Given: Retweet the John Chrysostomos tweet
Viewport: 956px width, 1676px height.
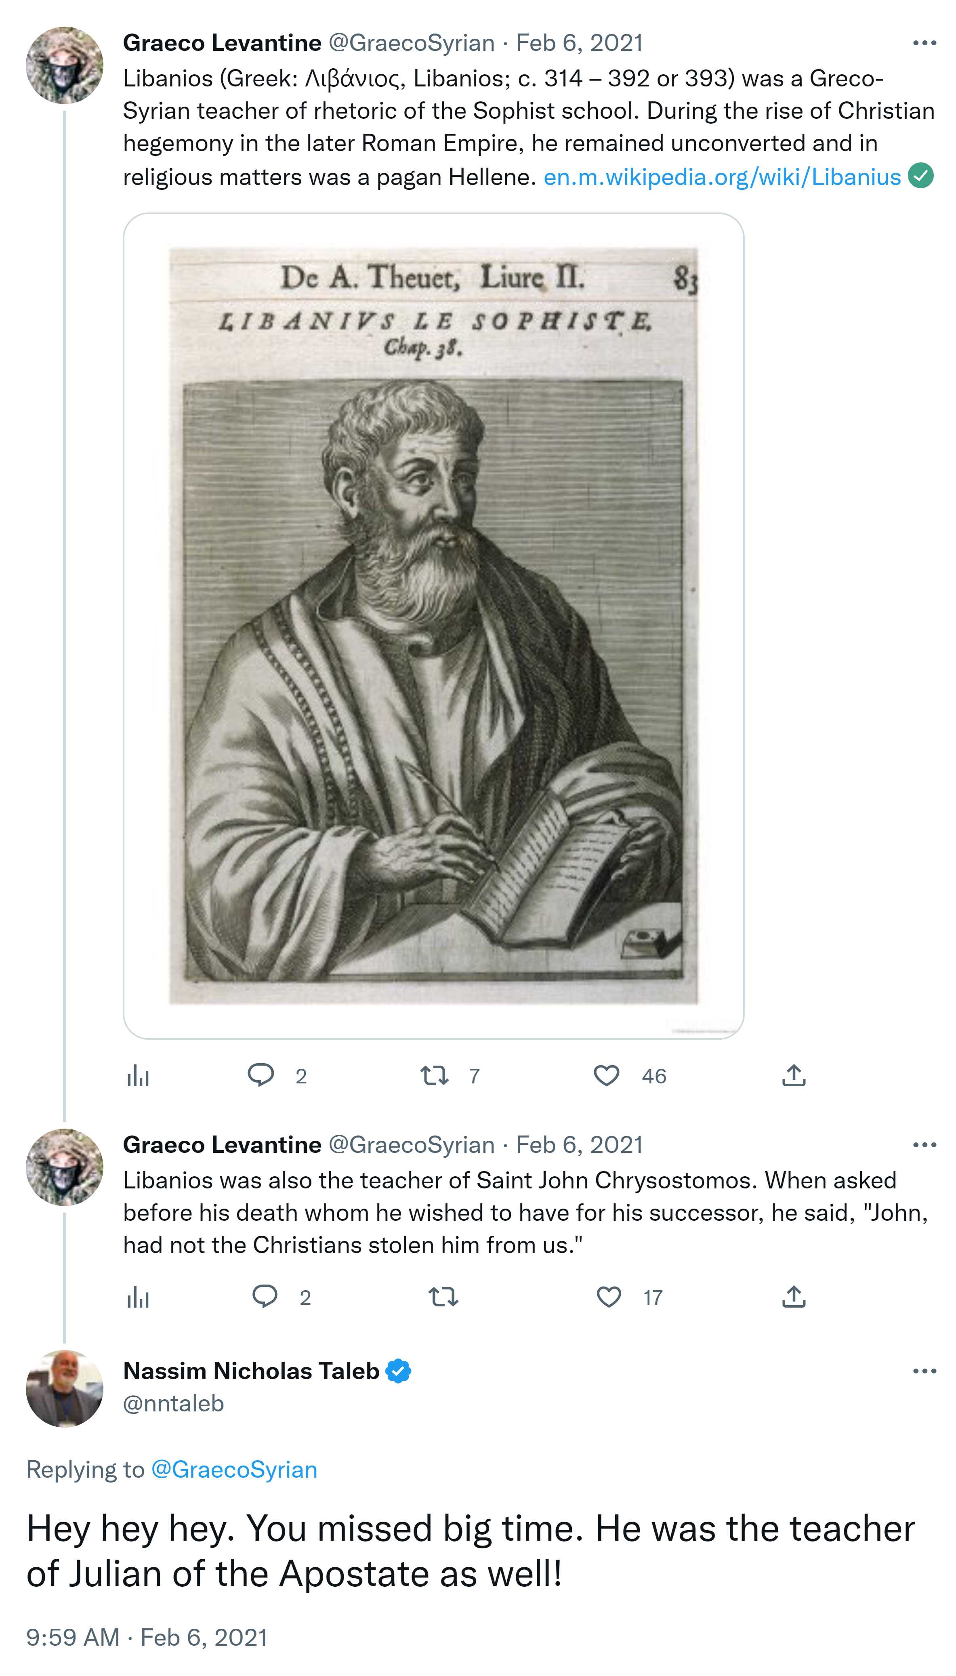Looking at the screenshot, I should [x=443, y=1297].
